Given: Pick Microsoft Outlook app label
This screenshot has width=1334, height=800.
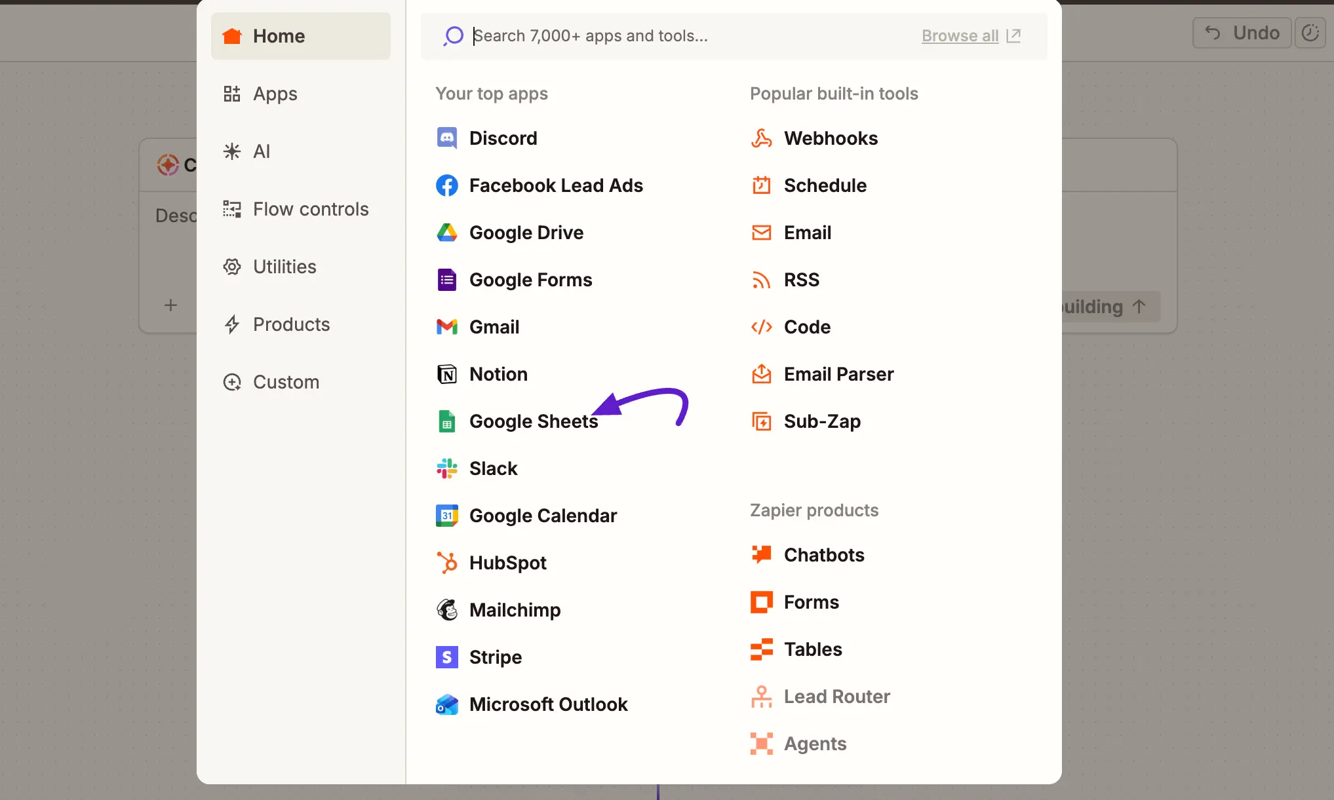Looking at the screenshot, I should (x=549, y=704).
